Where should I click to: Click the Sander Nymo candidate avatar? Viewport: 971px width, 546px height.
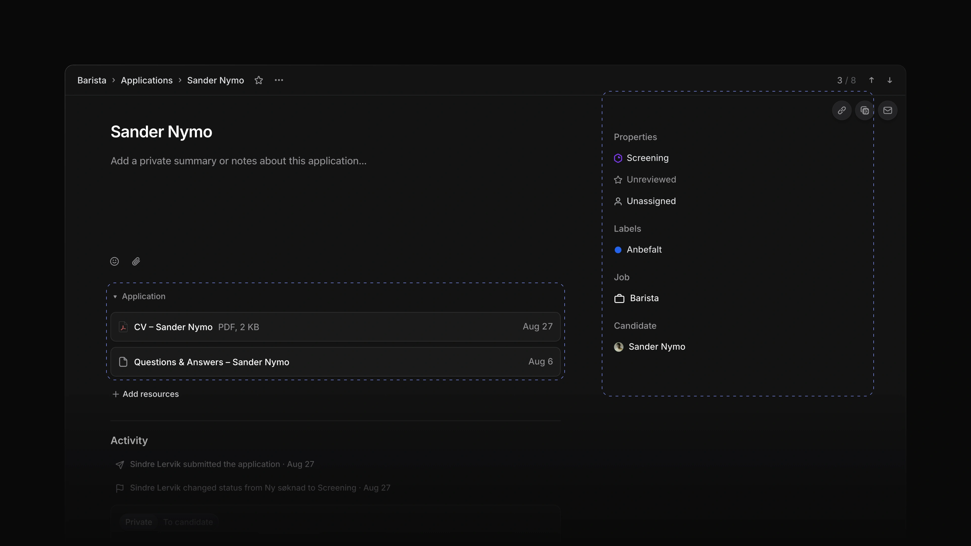coord(619,347)
